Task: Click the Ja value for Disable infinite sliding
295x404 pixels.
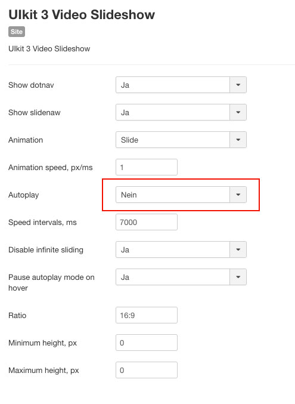Action: pyautogui.click(x=125, y=249)
